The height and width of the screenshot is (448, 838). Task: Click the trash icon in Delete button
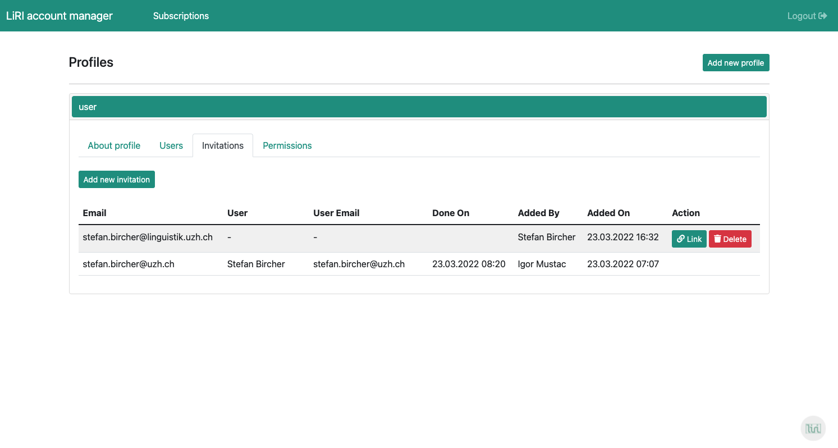(717, 239)
